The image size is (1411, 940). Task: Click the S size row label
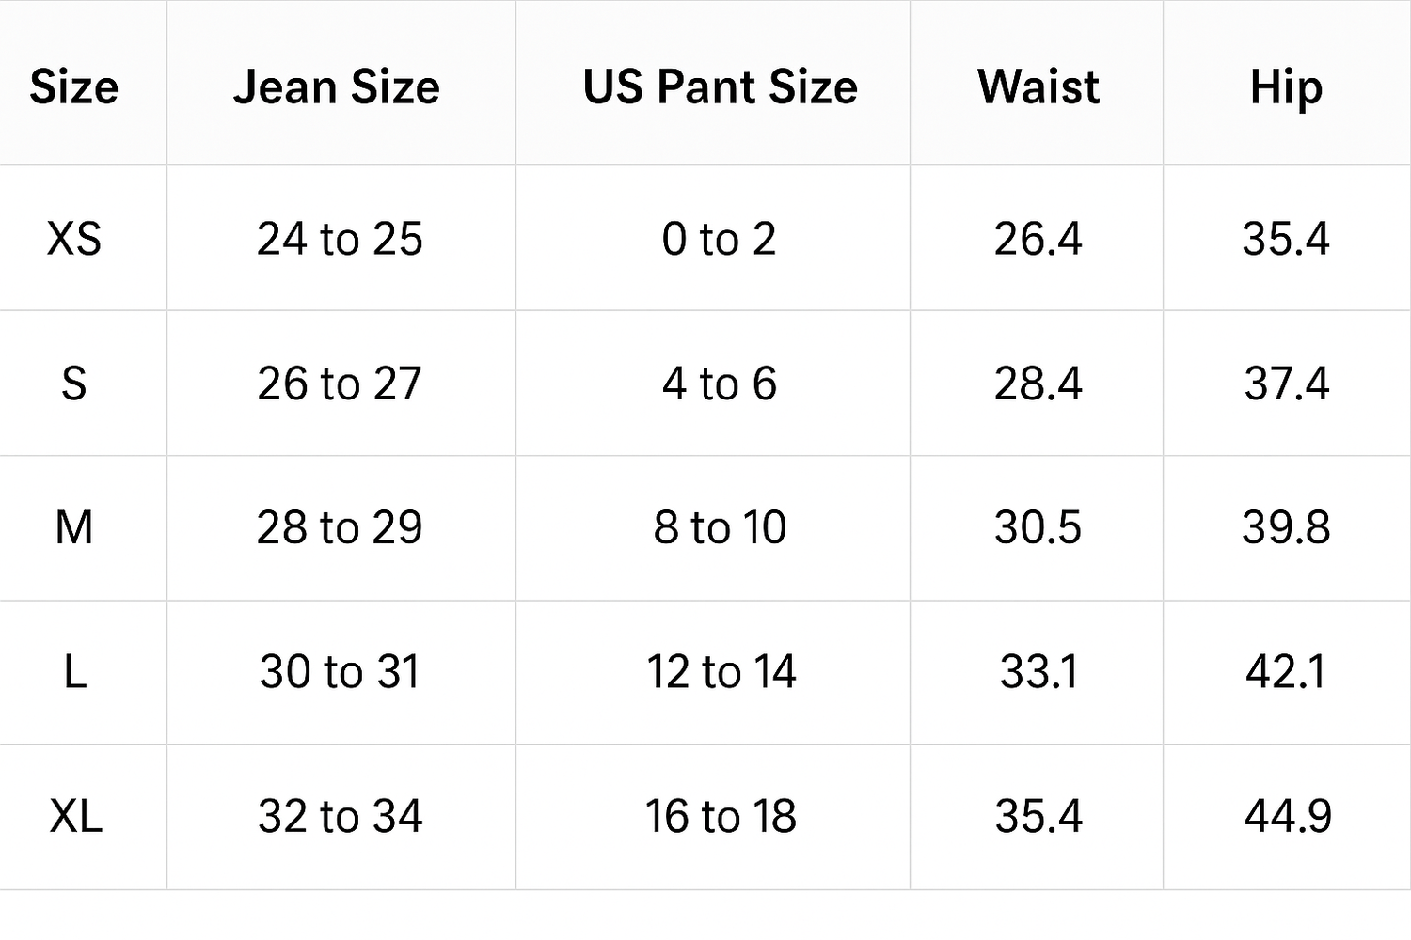point(74,384)
